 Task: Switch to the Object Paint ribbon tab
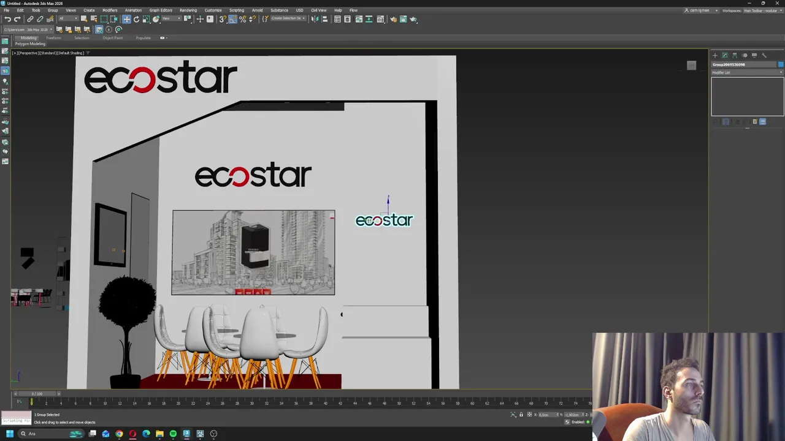click(x=112, y=38)
